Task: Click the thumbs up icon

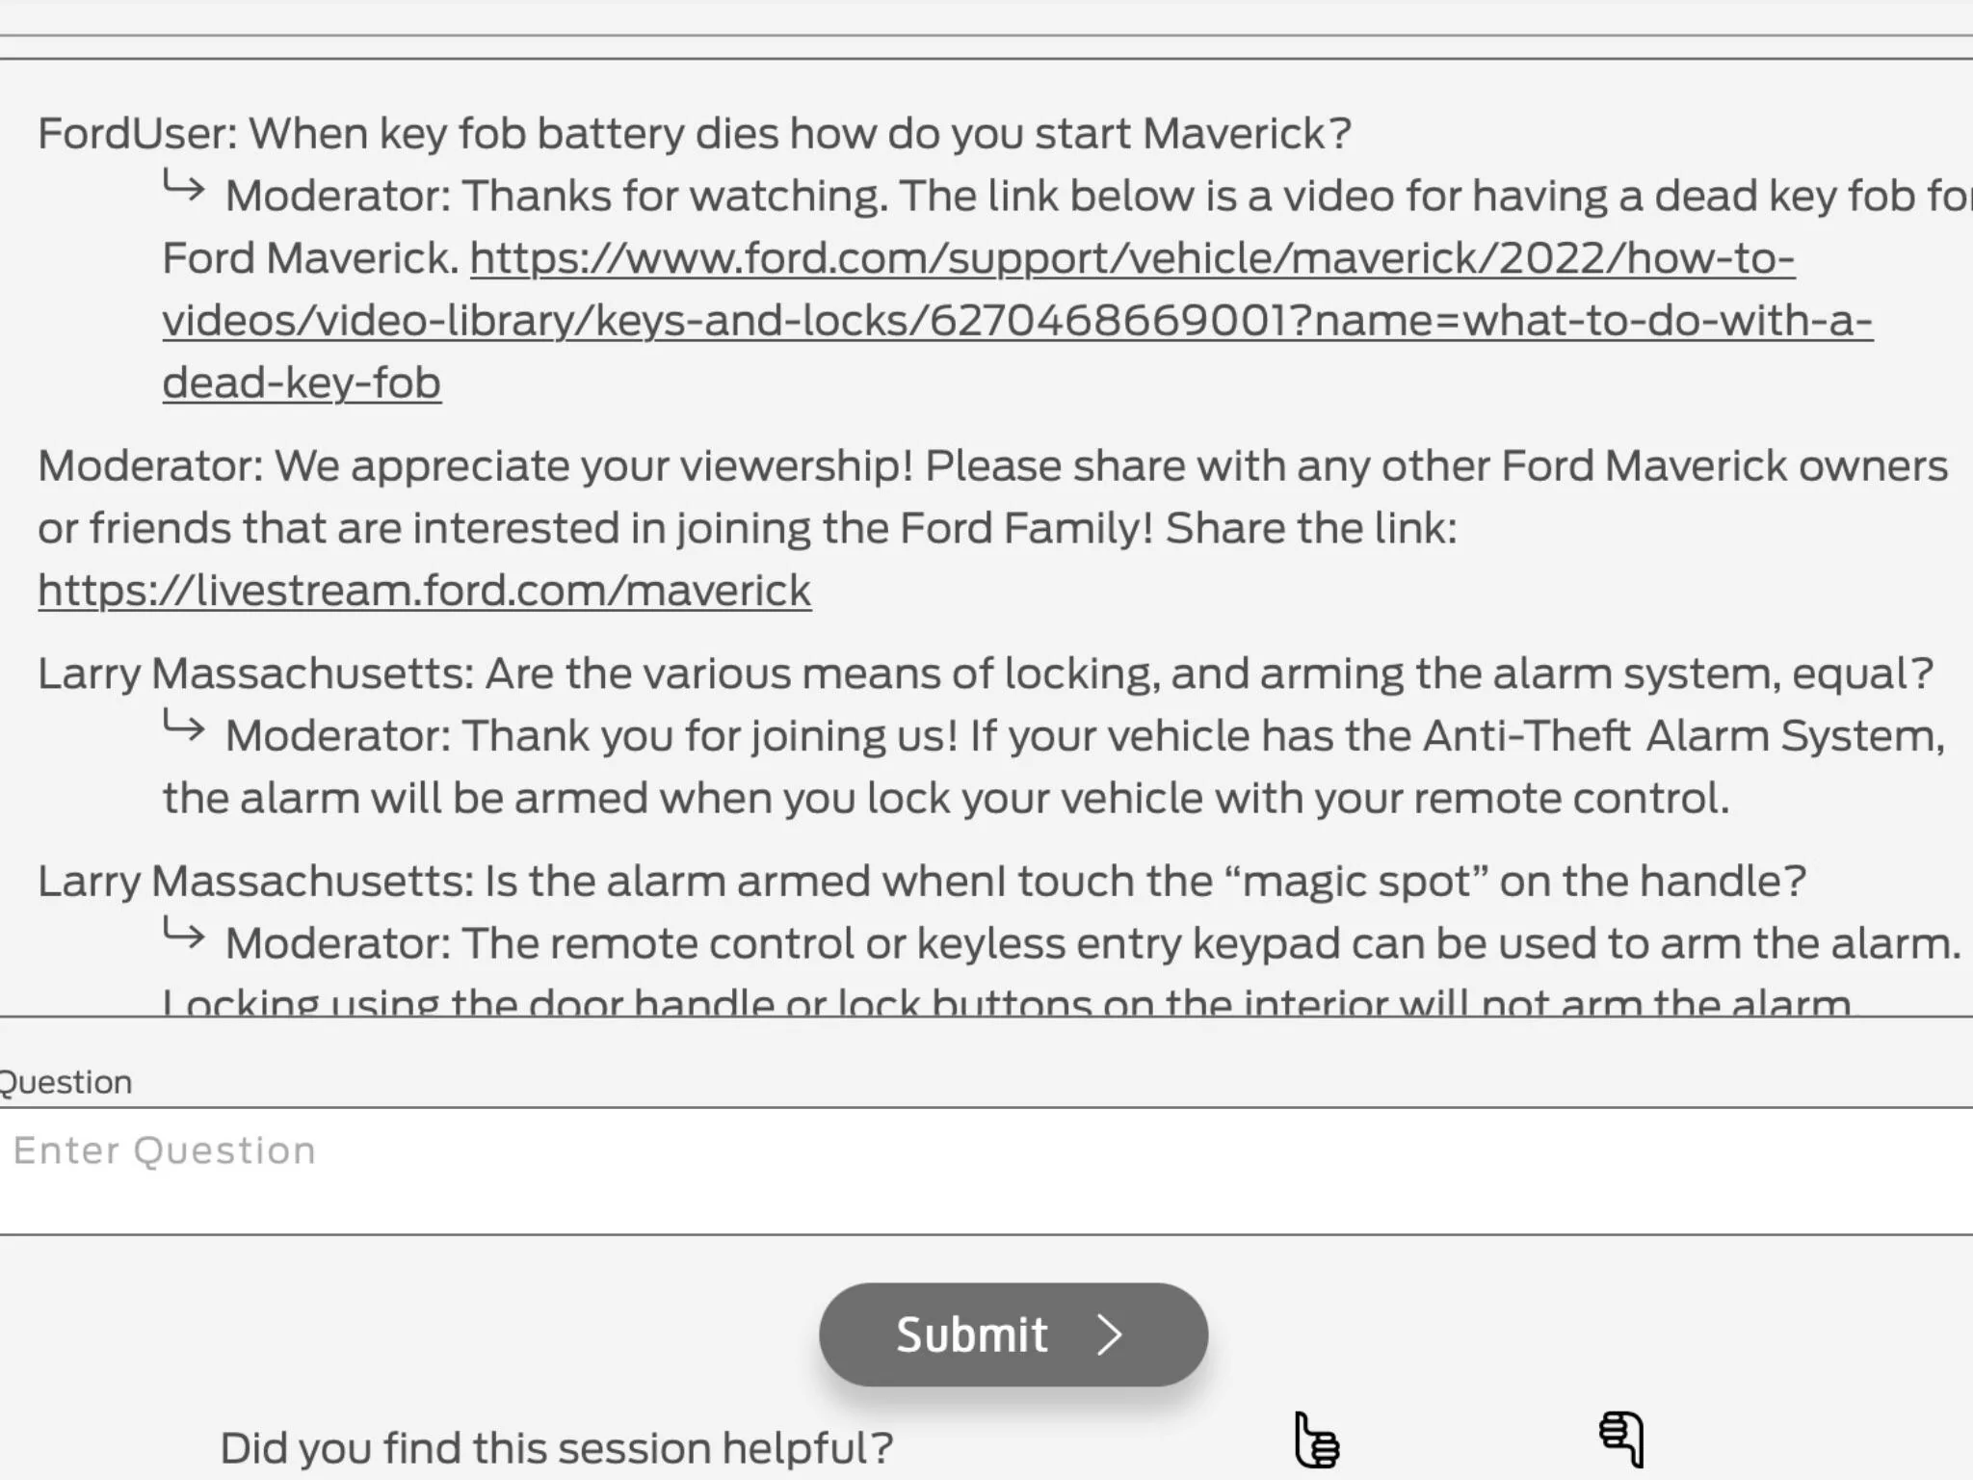Action: pos(1317,1440)
